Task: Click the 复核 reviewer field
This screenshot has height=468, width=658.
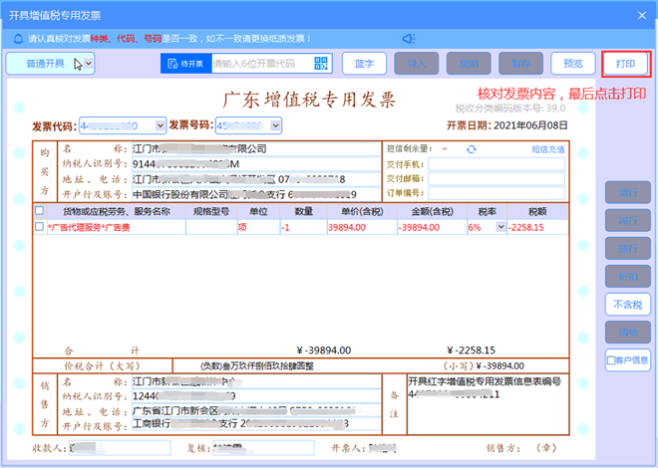Action: 263,447
